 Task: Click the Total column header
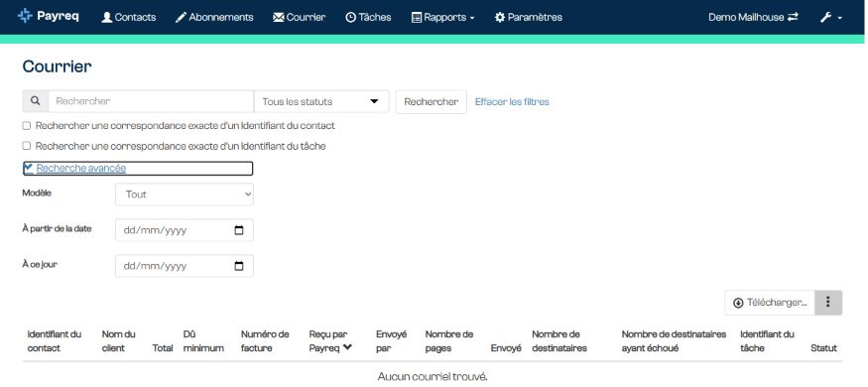163,348
